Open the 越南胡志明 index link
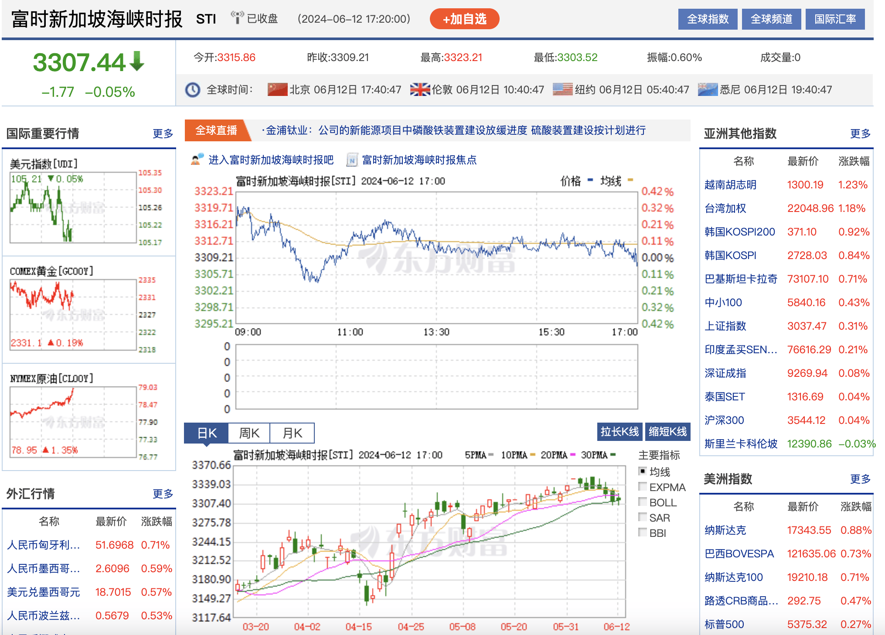Image resolution: width=885 pixels, height=635 pixels. click(730, 185)
